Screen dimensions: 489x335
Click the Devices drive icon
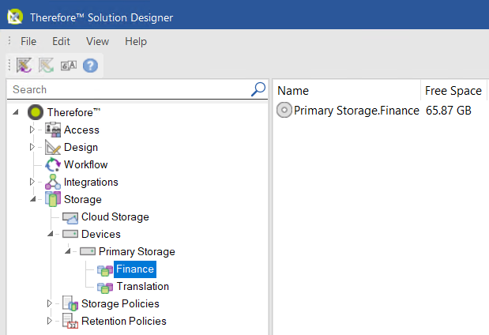pos(70,234)
